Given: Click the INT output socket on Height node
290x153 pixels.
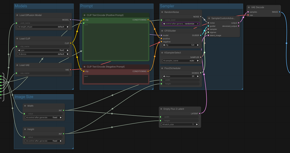Looking at the screenshot, I should pos(64,134).
